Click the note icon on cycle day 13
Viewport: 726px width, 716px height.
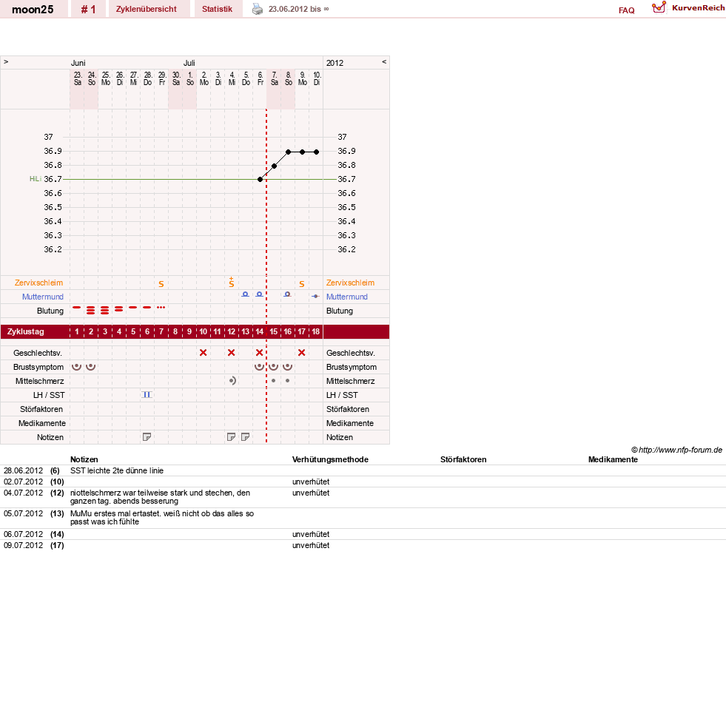(246, 437)
